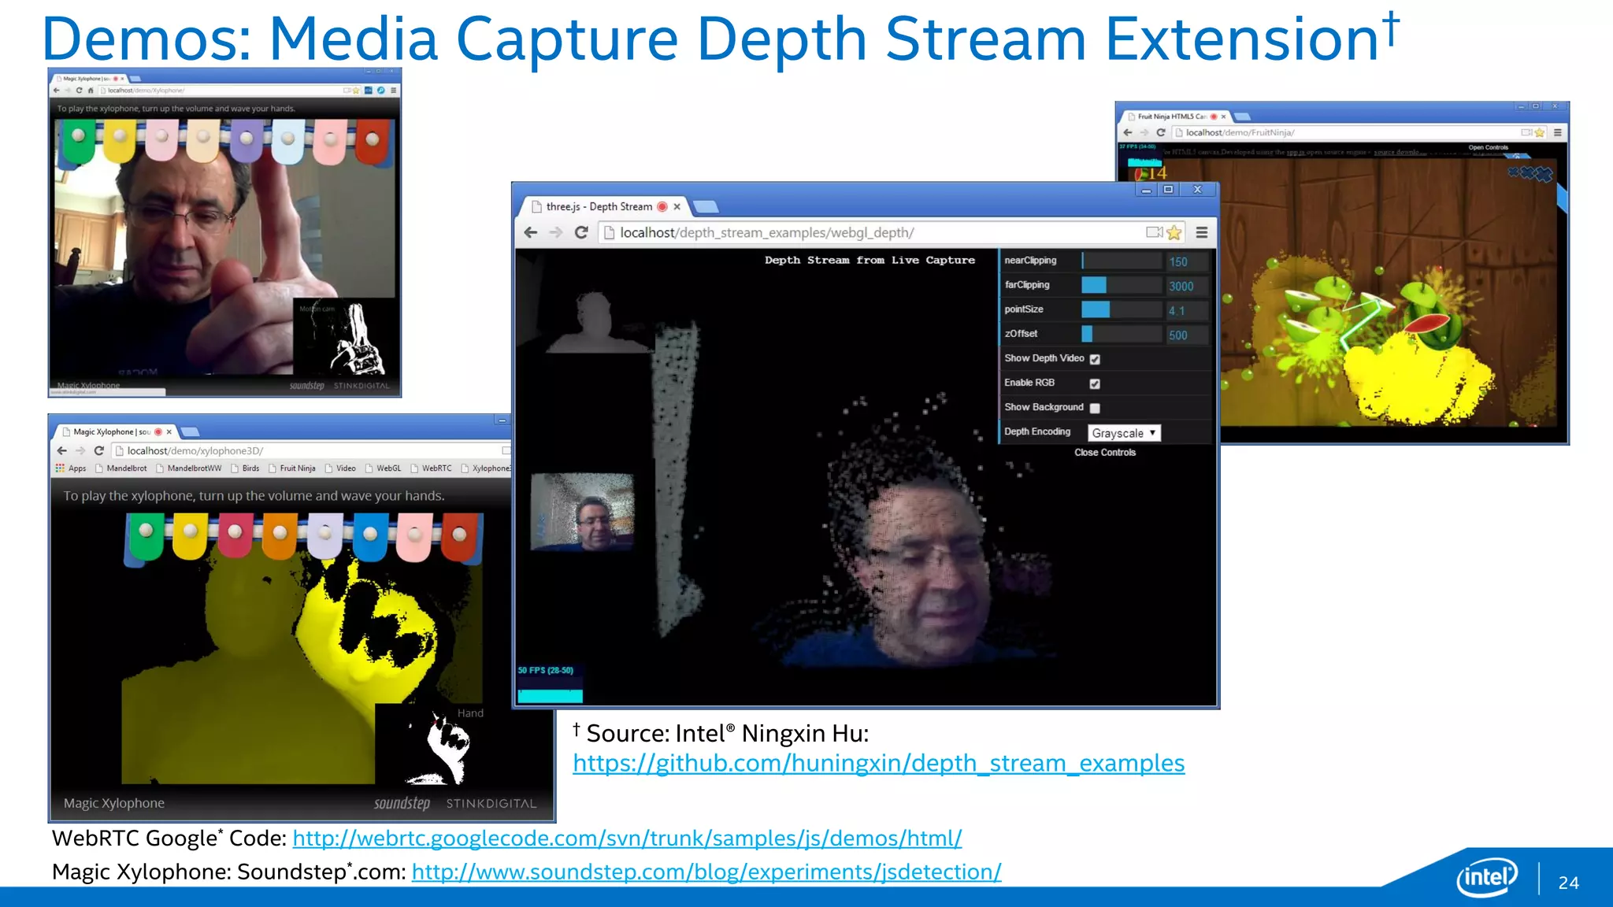
Task: Open the Video bookmark
Action: pyautogui.click(x=340, y=468)
